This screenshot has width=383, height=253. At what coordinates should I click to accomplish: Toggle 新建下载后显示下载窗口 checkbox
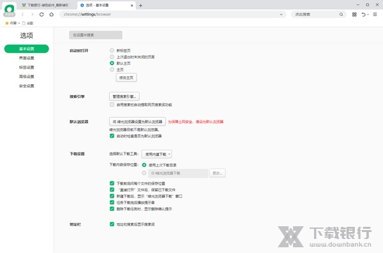tap(112, 196)
